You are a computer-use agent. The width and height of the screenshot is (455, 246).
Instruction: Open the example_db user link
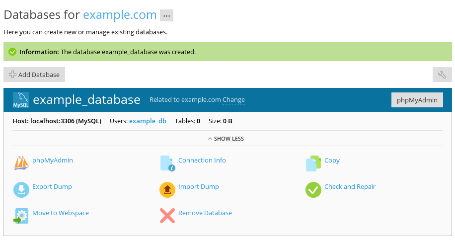pyautogui.click(x=148, y=121)
